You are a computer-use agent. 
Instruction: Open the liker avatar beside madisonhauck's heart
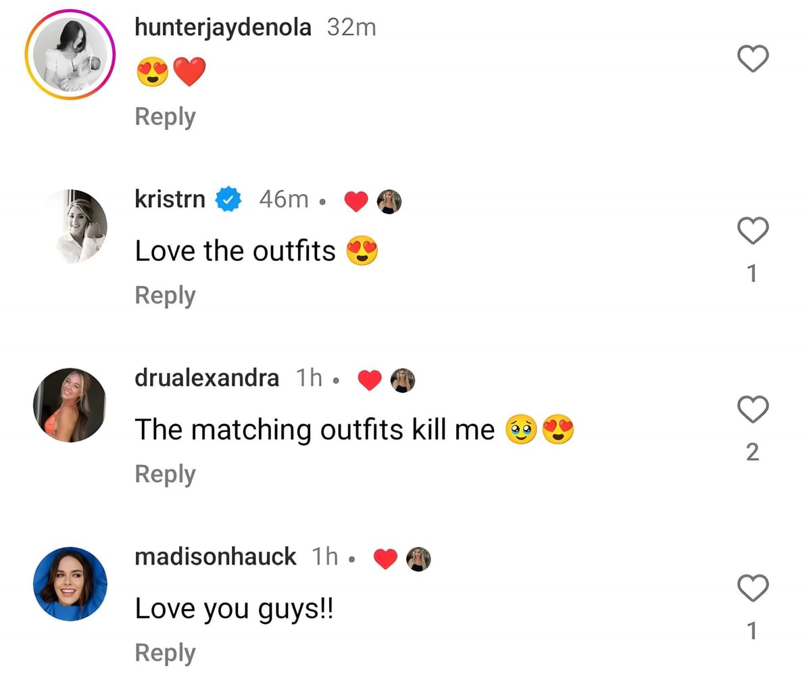coord(418,558)
